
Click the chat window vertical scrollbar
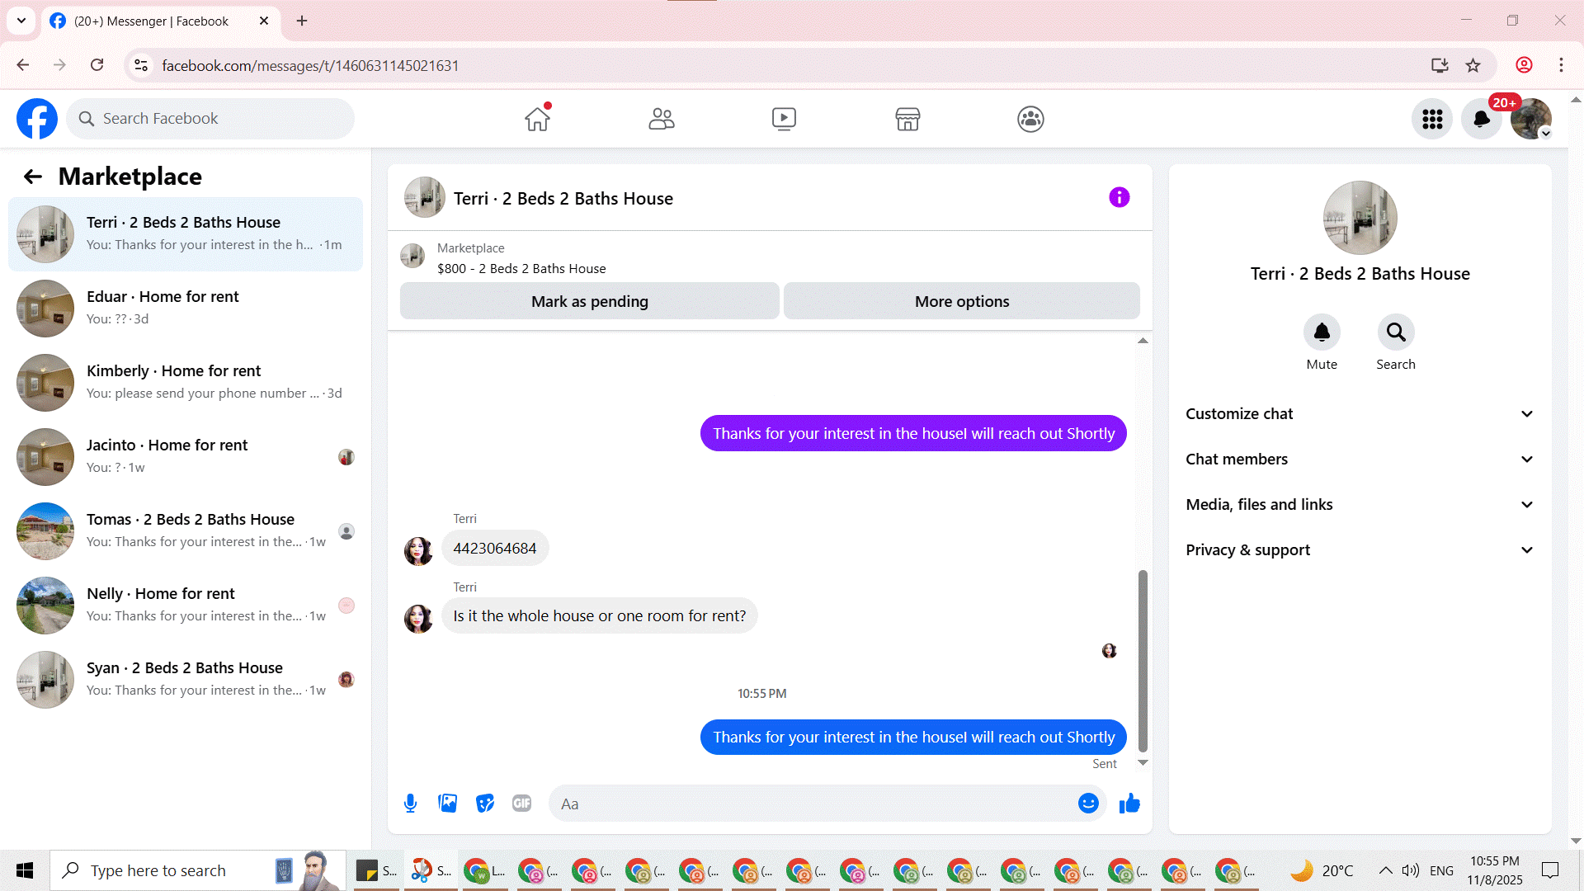tap(1143, 660)
